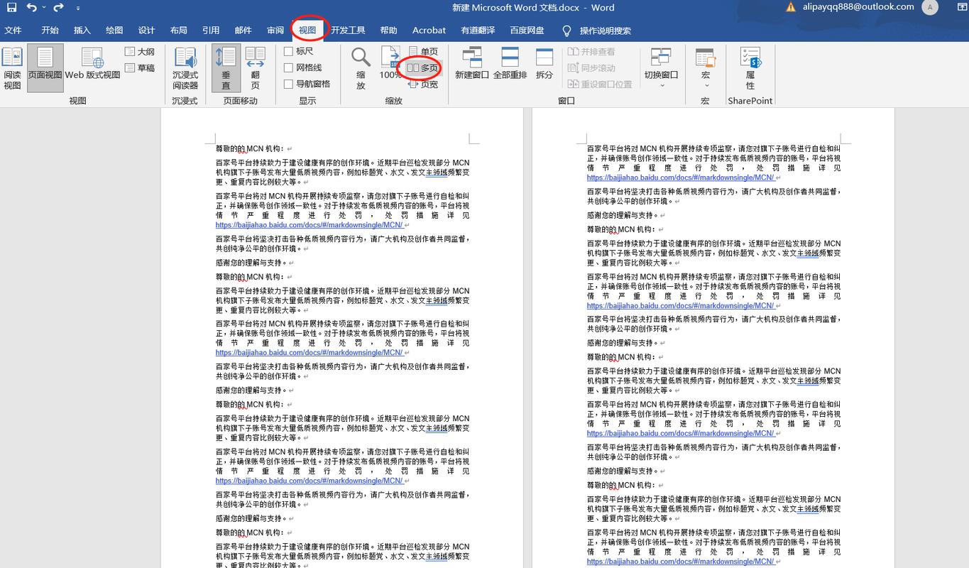Click the SharePoint 属性 properties icon
Viewport: 969px width, 568px height.
tap(750, 69)
